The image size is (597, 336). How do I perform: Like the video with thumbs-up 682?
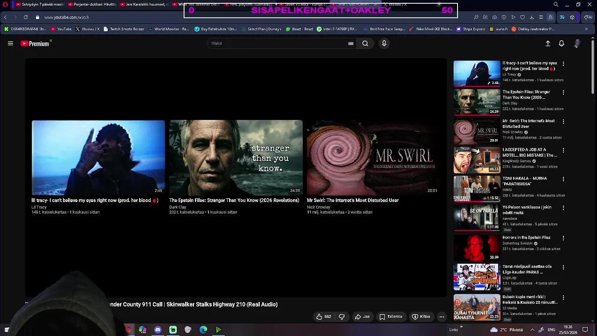coord(323,316)
